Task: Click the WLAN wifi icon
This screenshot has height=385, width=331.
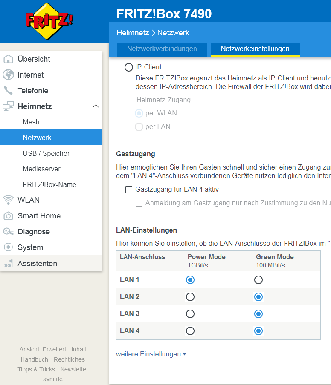Action: (8, 200)
